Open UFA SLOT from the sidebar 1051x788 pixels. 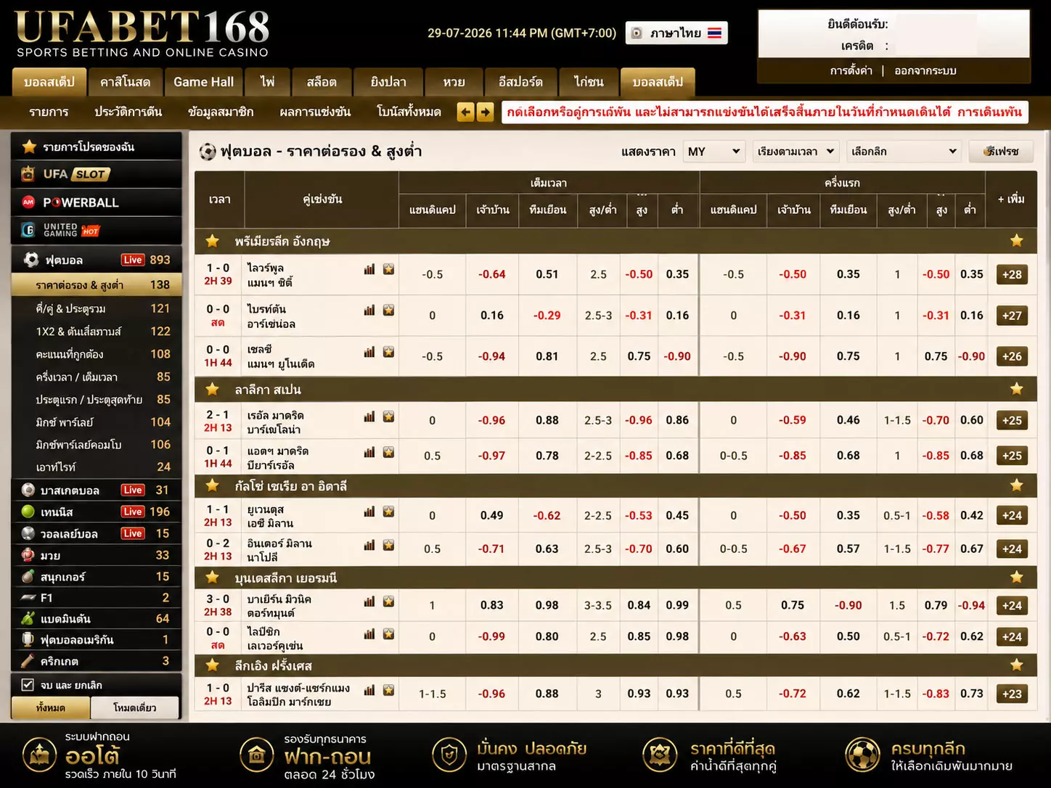(97, 174)
